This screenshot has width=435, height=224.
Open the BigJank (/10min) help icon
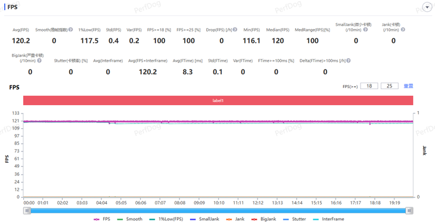pyautogui.click(x=39, y=61)
